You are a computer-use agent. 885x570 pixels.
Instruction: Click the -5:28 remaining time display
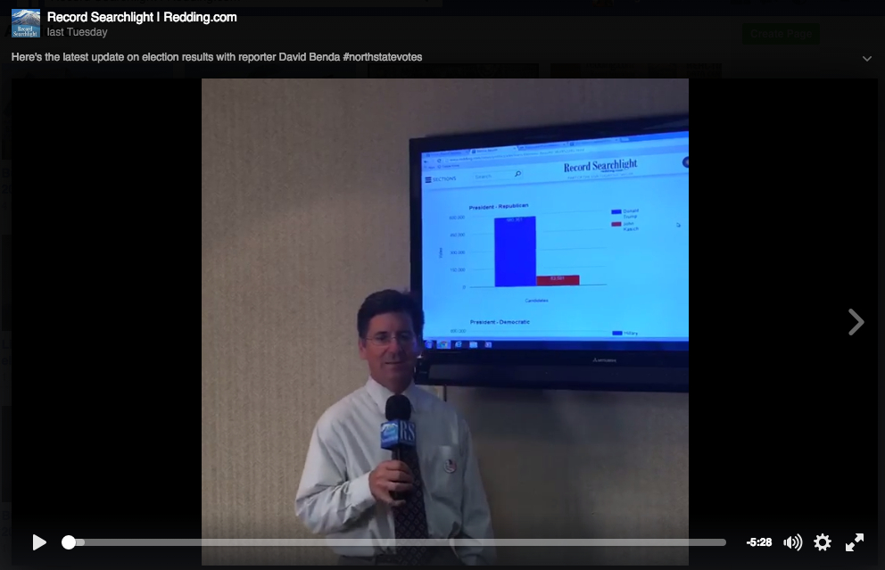click(758, 542)
